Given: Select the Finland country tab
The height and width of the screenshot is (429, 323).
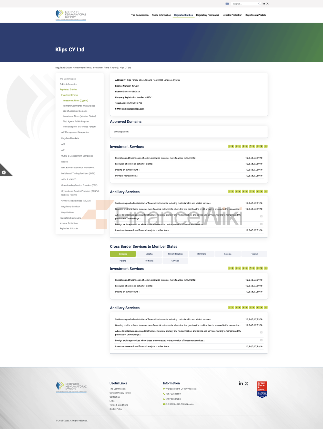Looking at the screenshot, I should pos(254,254).
